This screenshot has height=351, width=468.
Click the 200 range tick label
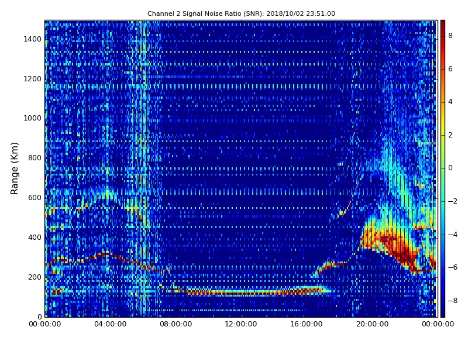(x=35, y=277)
